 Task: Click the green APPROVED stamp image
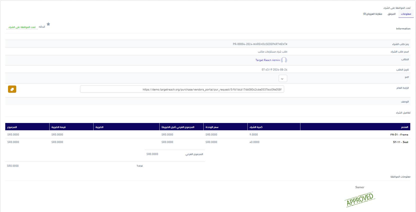pos(360,199)
